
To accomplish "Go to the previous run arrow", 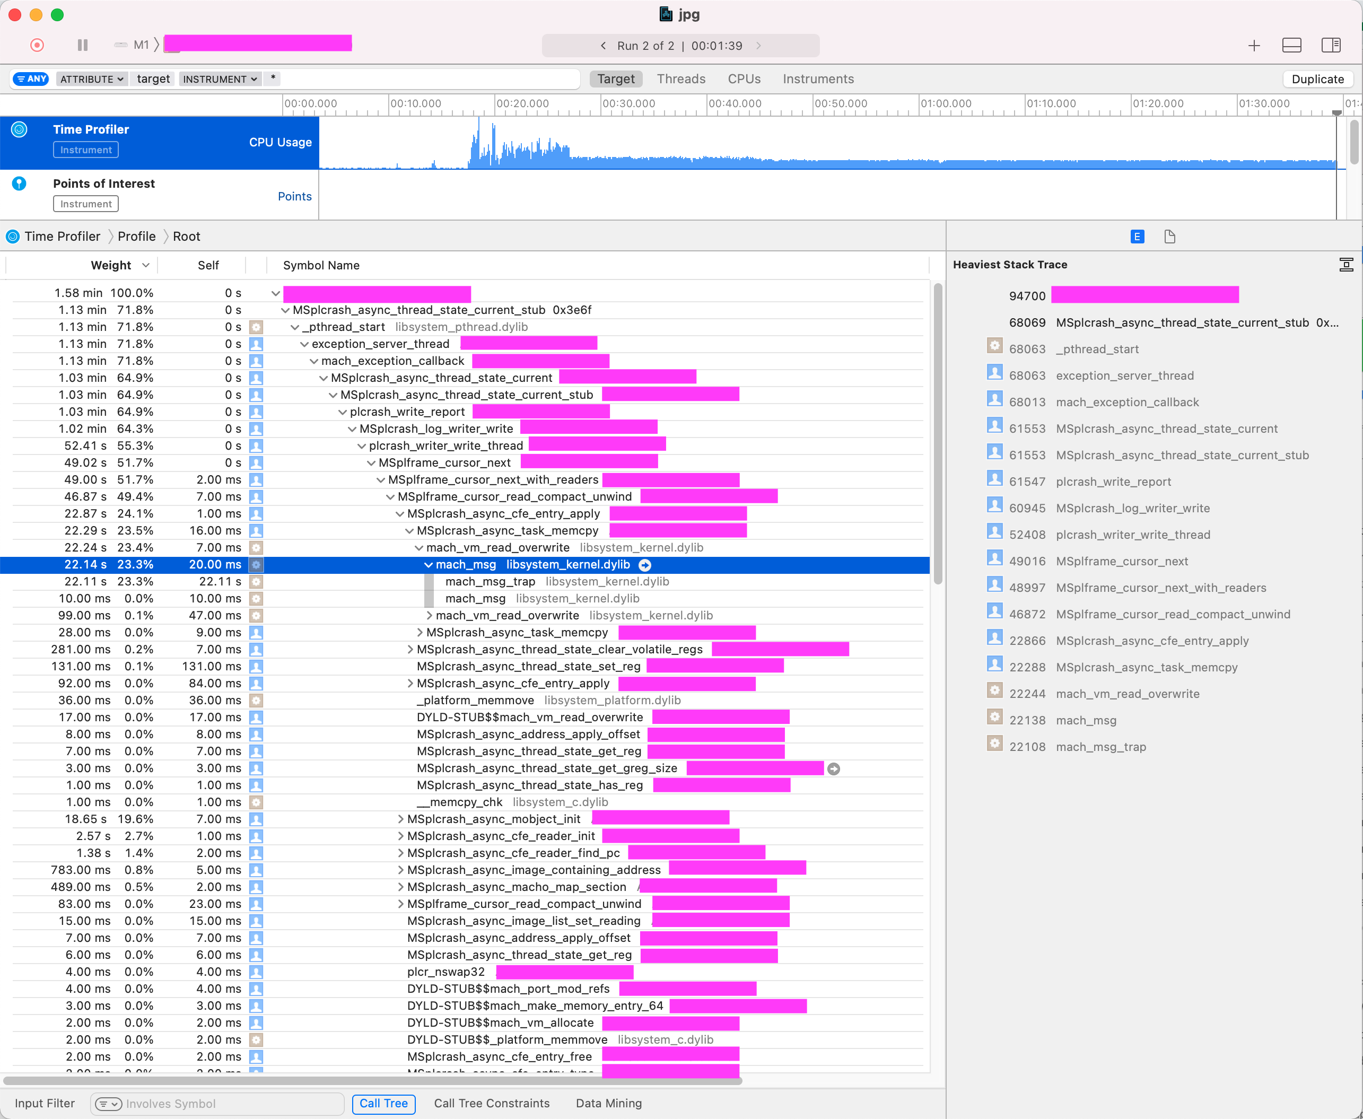I will pyautogui.click(x=603, y=46).
